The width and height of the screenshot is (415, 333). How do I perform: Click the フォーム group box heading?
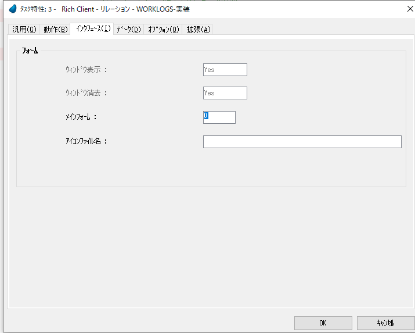30,51
